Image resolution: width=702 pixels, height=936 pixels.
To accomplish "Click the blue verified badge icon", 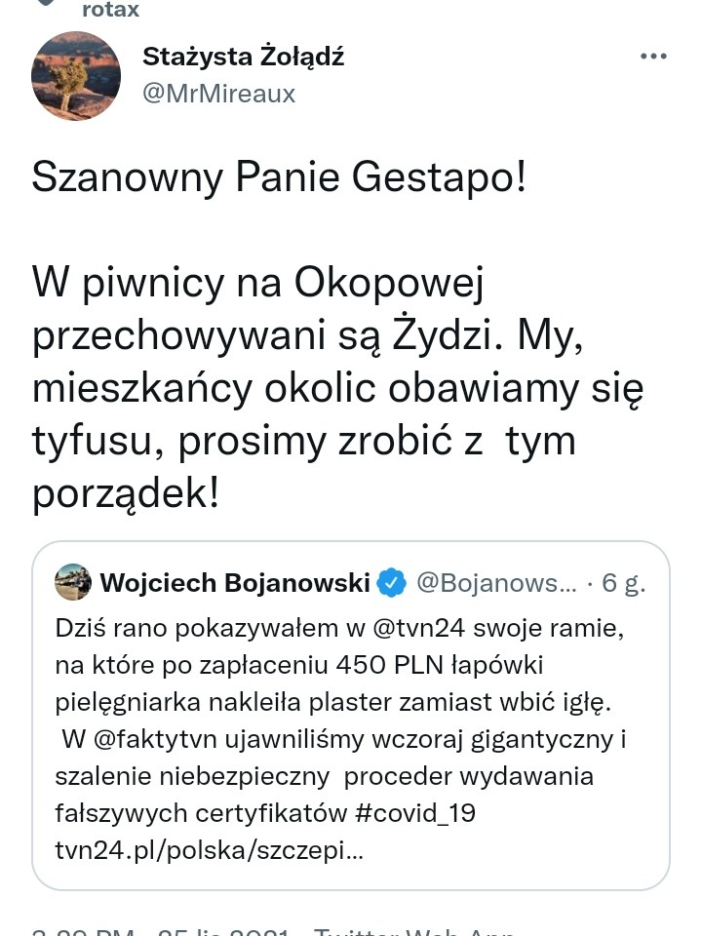I will click(392, 583).
